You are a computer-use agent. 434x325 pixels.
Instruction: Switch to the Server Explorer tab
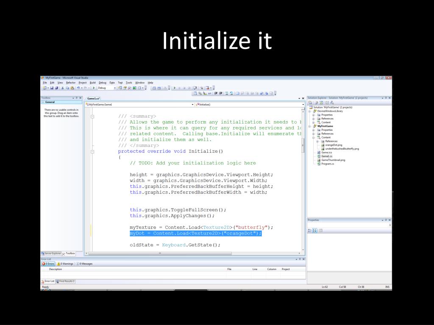click(51, 253)
